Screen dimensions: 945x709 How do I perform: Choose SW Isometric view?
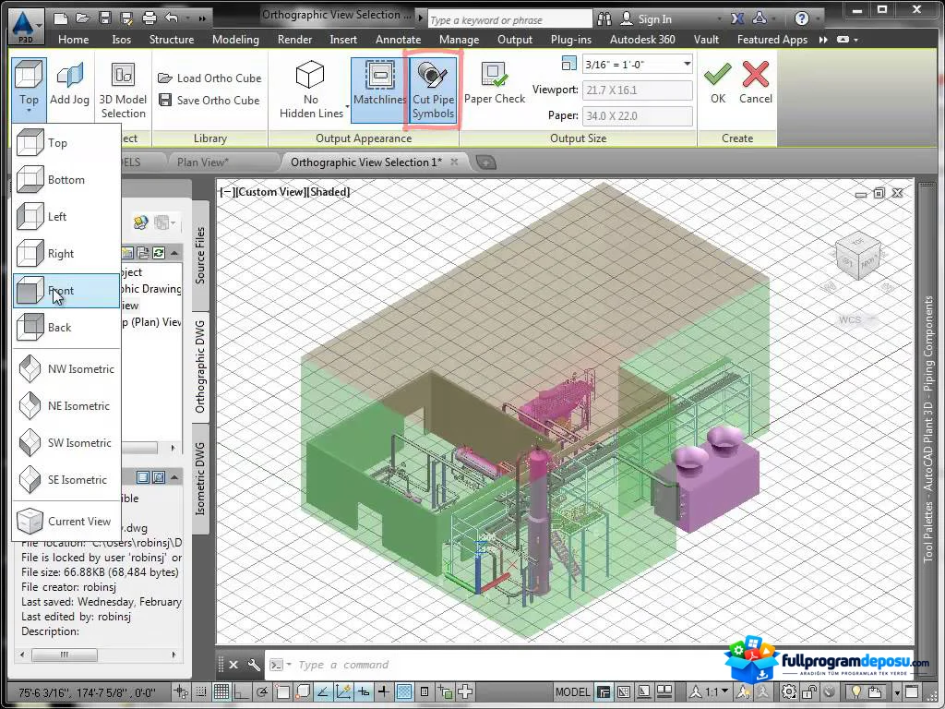click(x=66, y=442)
